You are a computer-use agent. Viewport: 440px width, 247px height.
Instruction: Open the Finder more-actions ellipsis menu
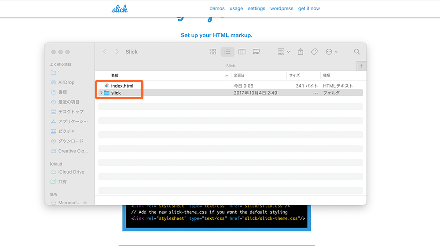(x=331, y=51)
